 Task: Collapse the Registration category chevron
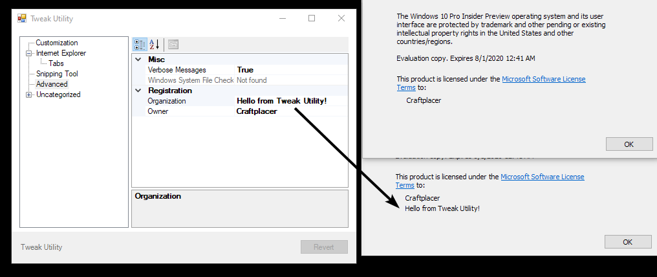pos(138,91)
